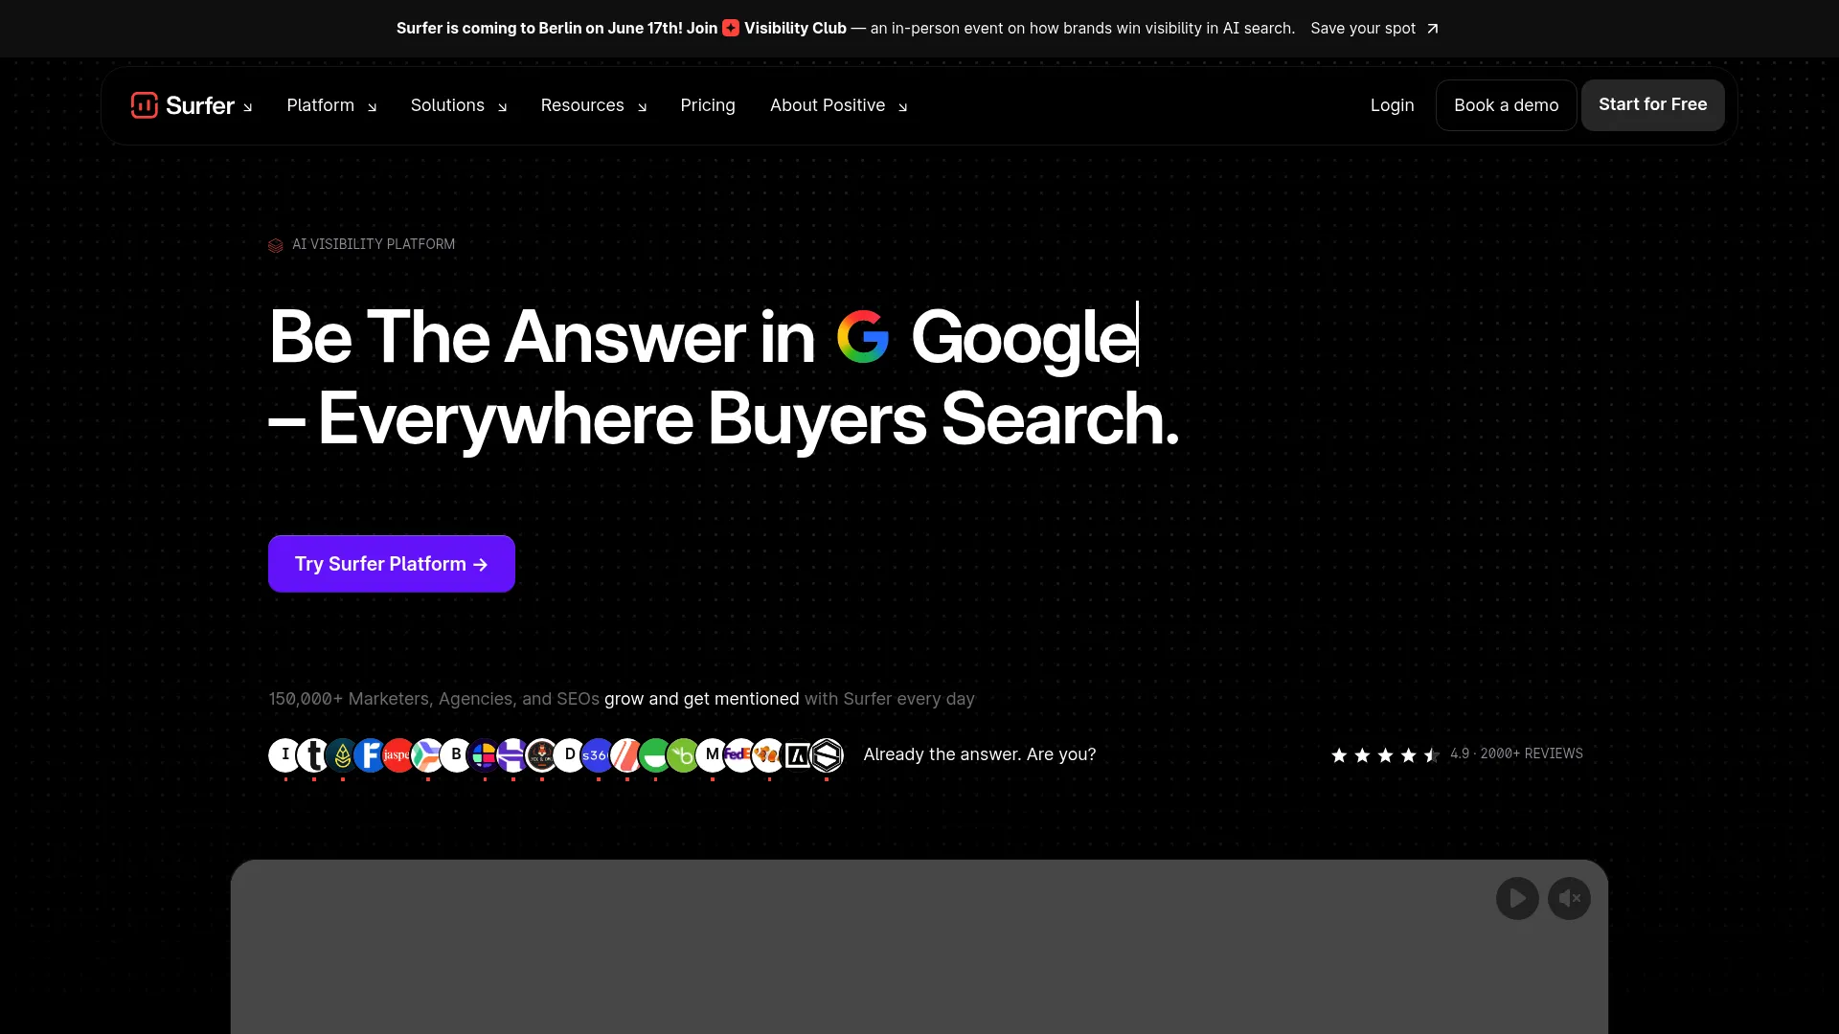Viewport: 1839px width, 1034px height.
Task: Click the white 'M' customer logo
Action: (712, 755)
